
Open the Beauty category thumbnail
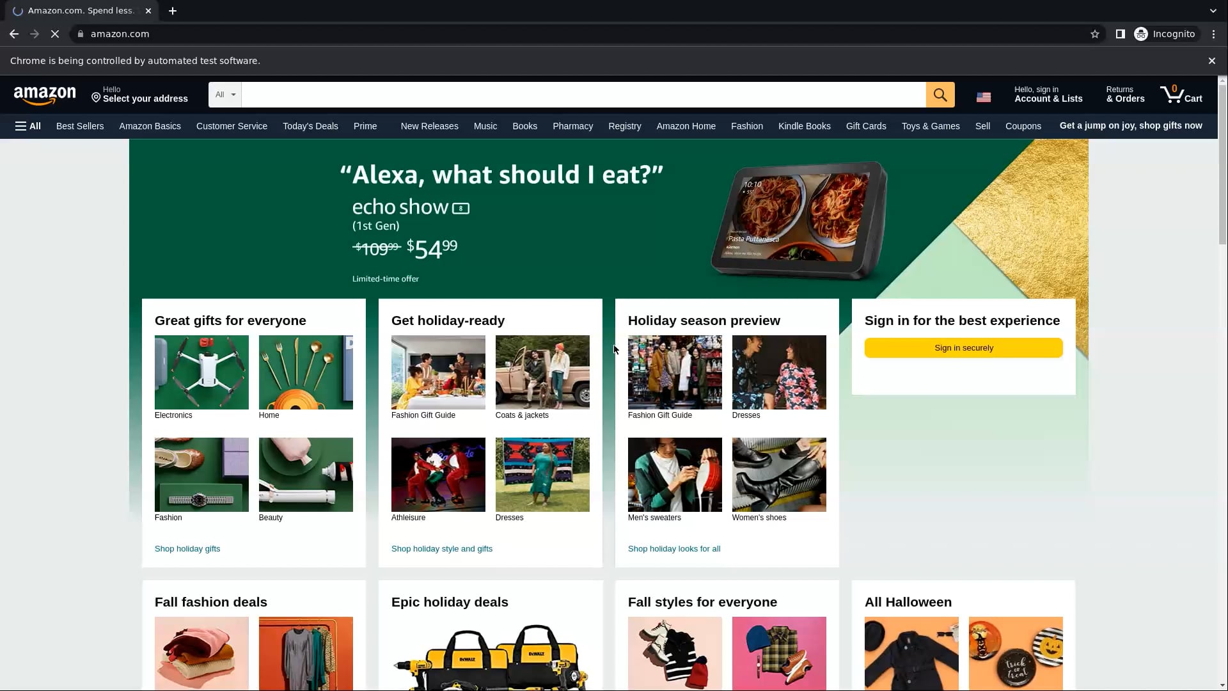click(306, 475)
